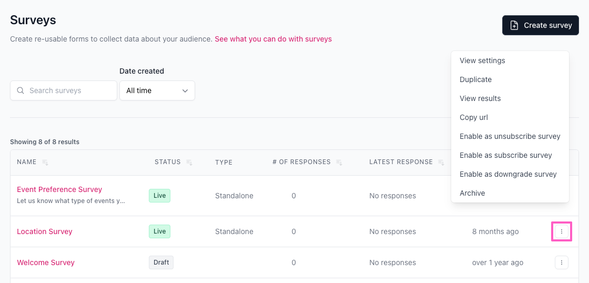Click the sort icon beside STATUS header
589x283 pixels.
pos(189,163)
